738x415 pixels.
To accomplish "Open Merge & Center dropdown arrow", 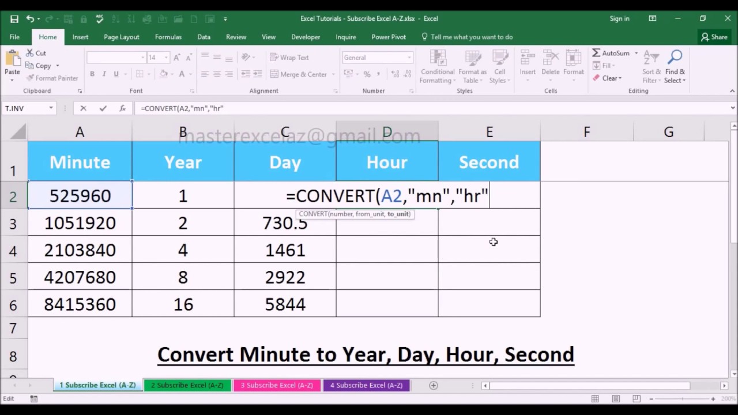I will click(x=332, y=74).
